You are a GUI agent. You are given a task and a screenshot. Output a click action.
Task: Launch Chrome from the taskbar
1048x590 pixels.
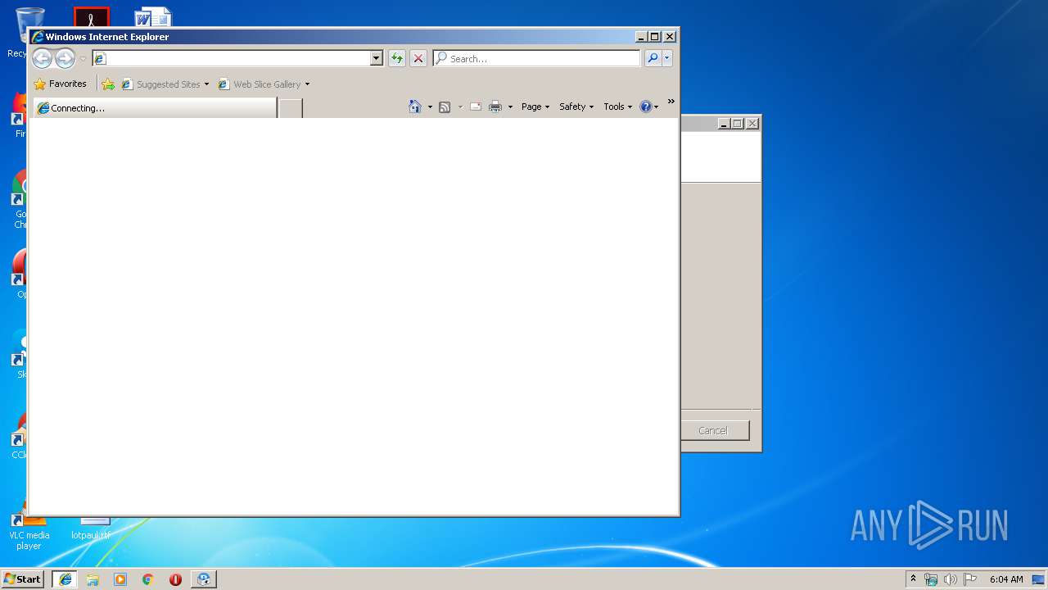coord(147,579)
